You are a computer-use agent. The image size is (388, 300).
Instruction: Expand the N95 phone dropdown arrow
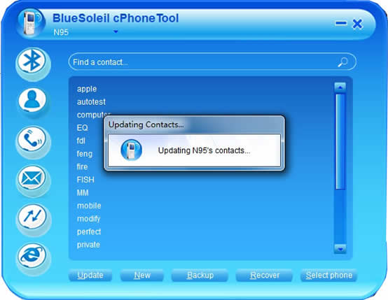(116, 31)
